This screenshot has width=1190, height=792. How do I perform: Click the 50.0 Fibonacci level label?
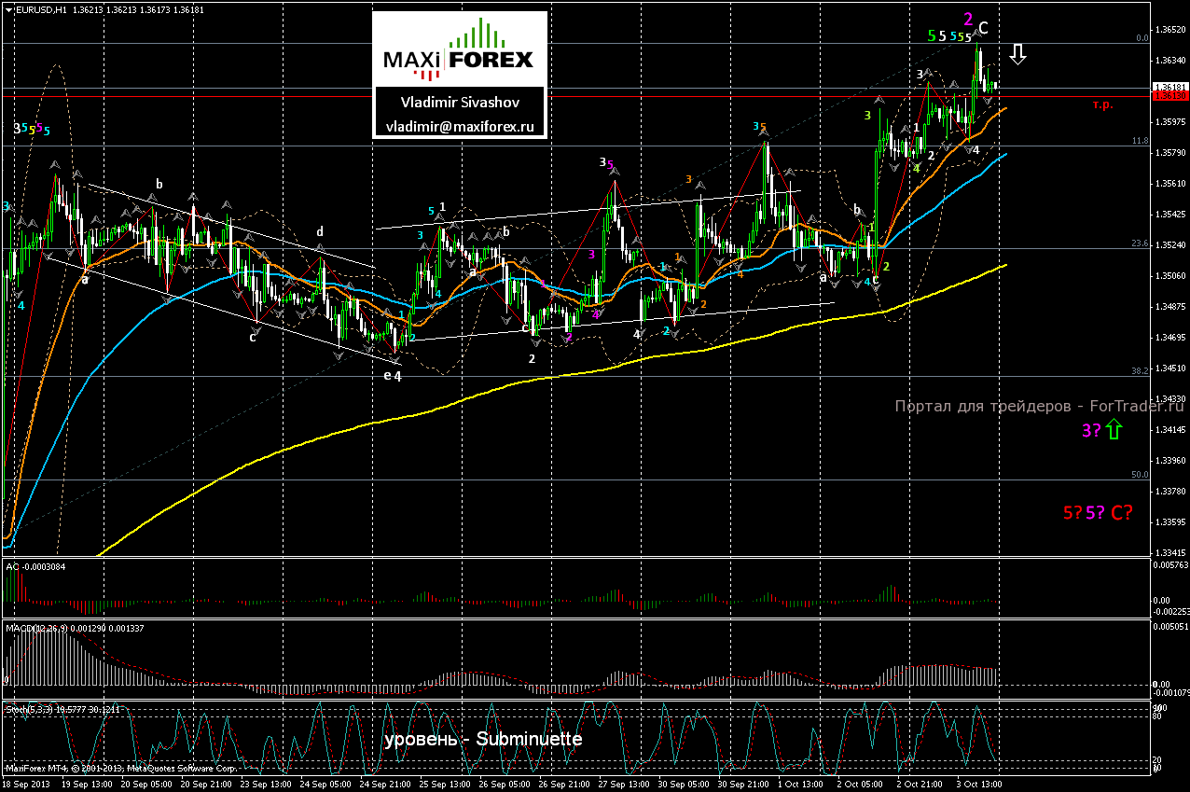click(1139, 475)
